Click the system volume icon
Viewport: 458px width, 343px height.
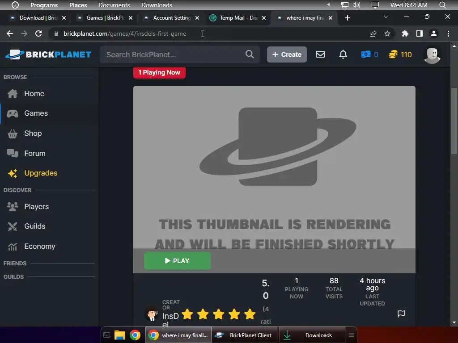[x=356, y=5]
